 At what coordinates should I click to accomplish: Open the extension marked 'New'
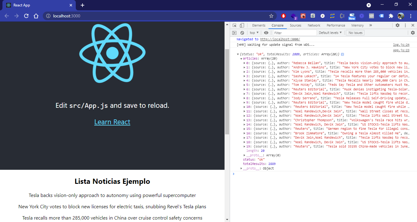(x=352, y=16)
